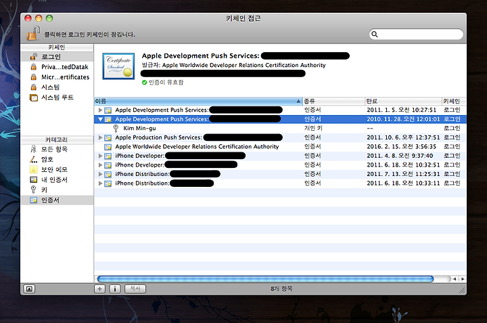Viewport: 487px width, 323px height.
Task: Click the 내 인증서 certificate icon
Action: 34,179
